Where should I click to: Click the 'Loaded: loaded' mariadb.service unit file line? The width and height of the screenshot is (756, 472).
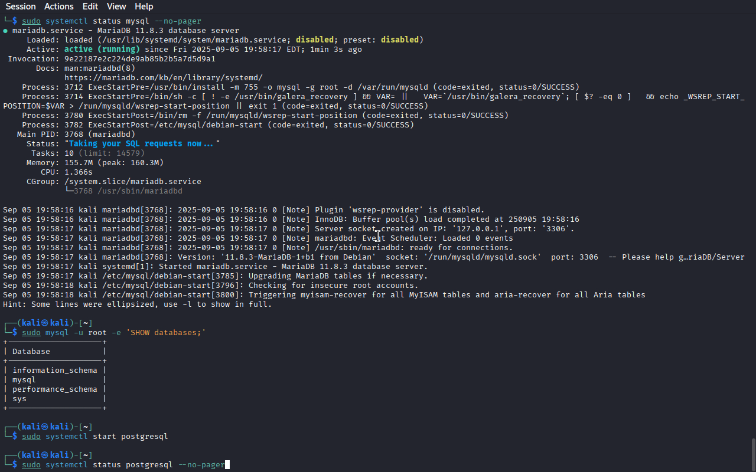pos(225,40)
